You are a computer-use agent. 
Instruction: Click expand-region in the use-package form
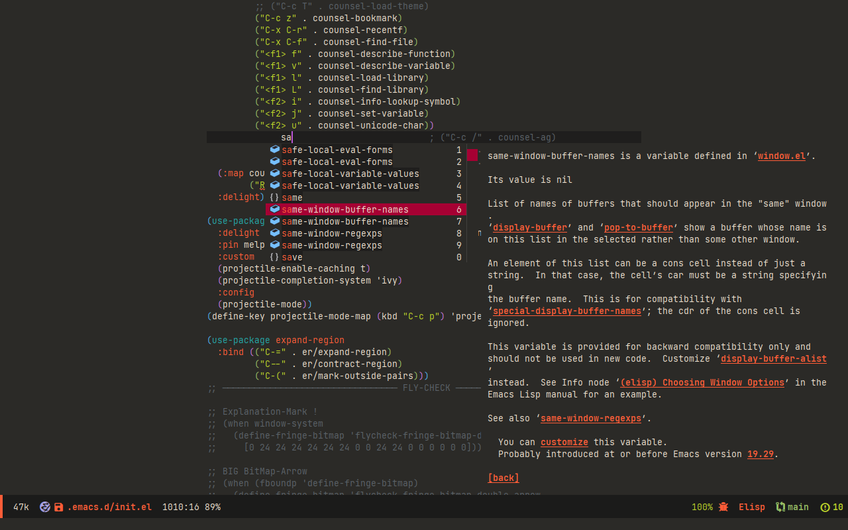tap(310, 340)
